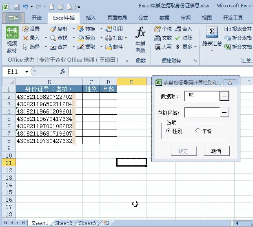253x227 pixels.
Task: Expand the 录入 dropdown arrow
Action: (x=46, y=38)
